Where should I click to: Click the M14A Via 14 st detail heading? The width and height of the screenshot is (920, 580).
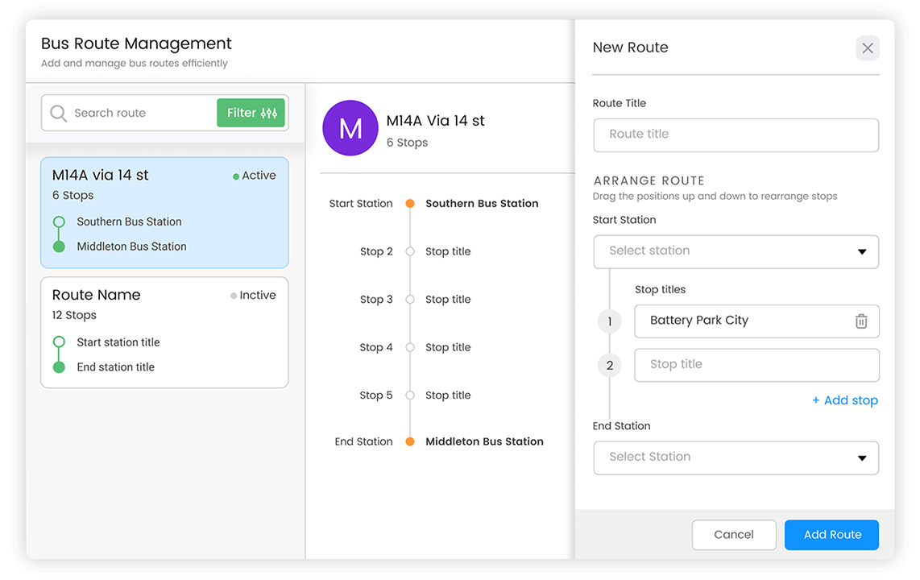point(435,121)
